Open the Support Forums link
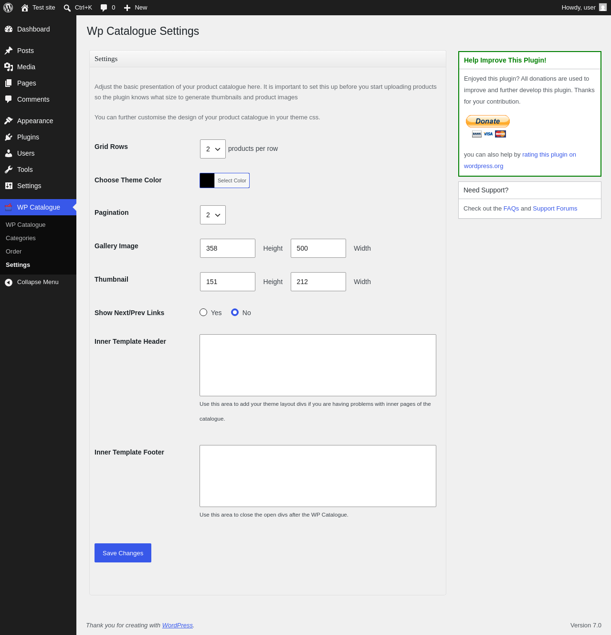Image resolution: width=611 pixels, height=635 pixels. 555,209
